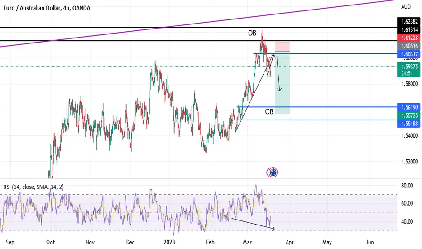Click the Apr label on time axis

point(290,242)
